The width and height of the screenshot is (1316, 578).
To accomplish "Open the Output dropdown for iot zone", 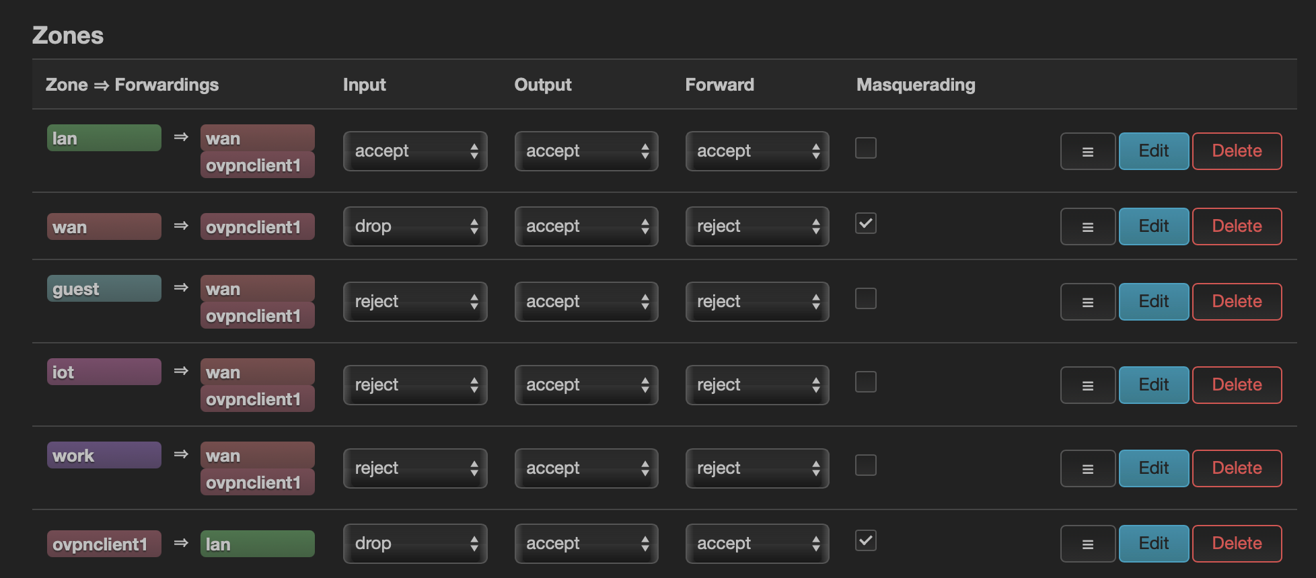I will pyautogui.click(x=586, y=385).
